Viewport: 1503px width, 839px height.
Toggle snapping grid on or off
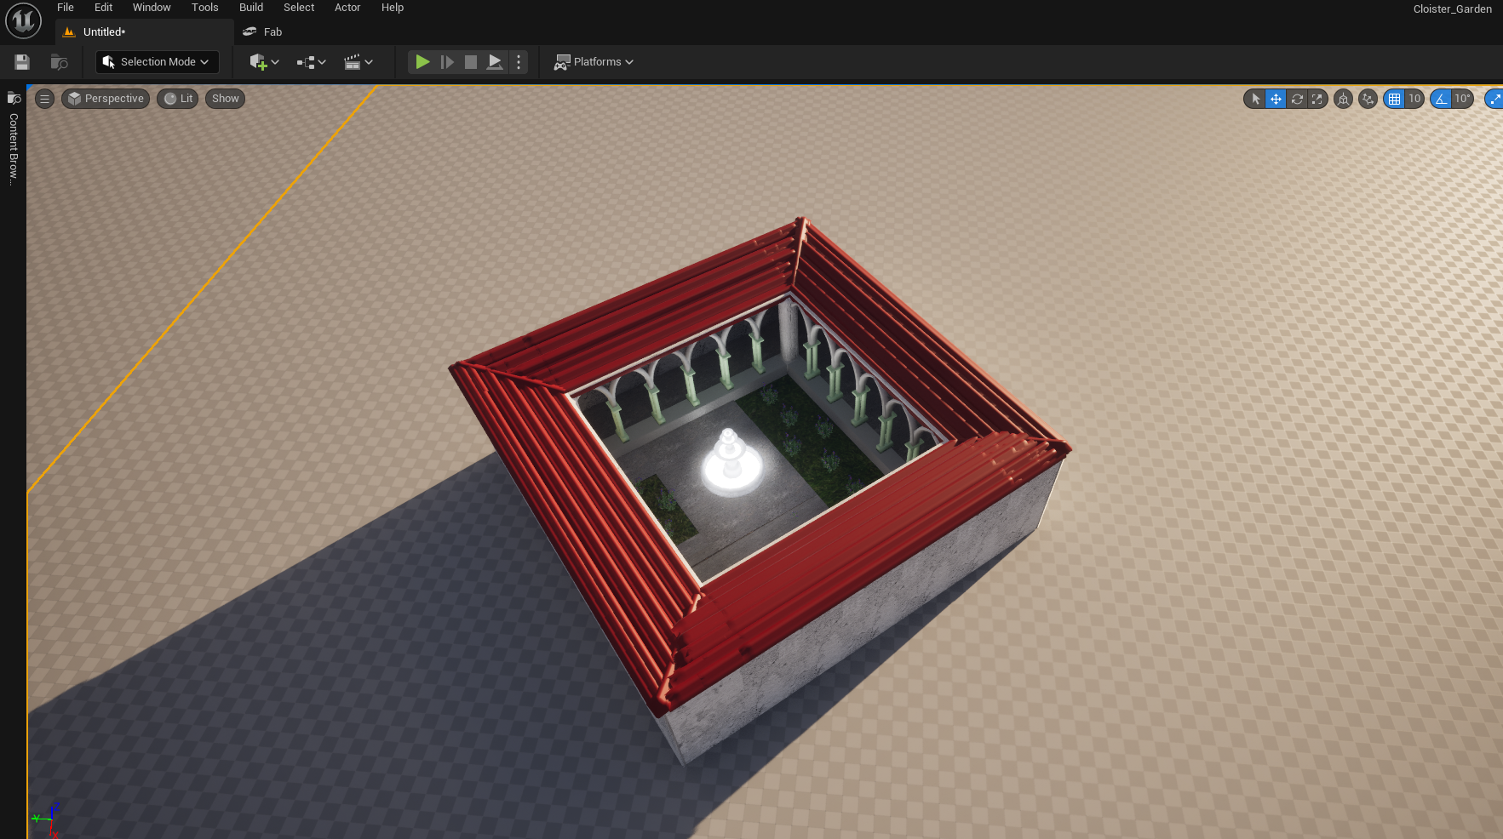click(1394, 99)
